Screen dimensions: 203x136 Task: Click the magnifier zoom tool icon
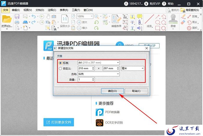[96, 16]
